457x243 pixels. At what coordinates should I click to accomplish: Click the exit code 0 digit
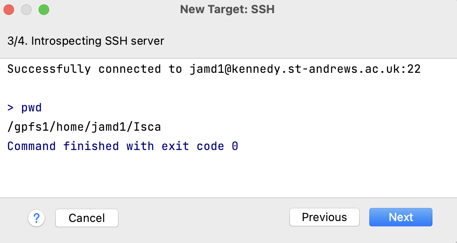coord(235,146)
